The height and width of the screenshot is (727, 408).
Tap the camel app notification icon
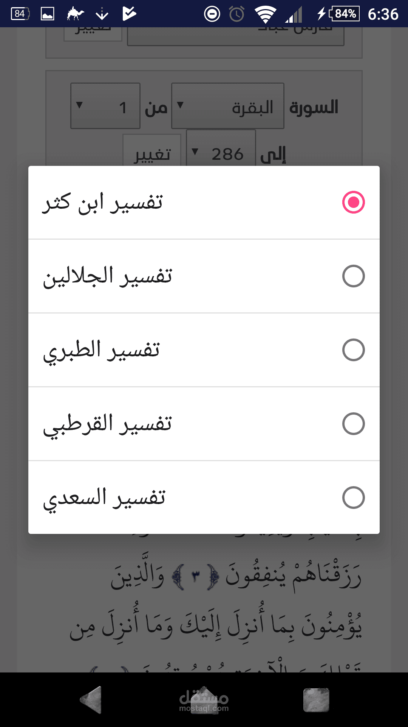point(75,14)
